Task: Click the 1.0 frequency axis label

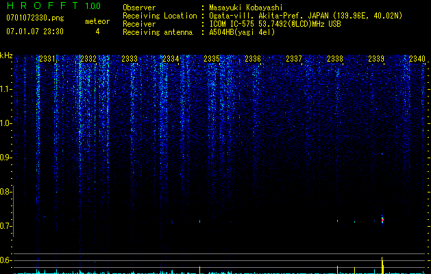Action: pos(6,123)
